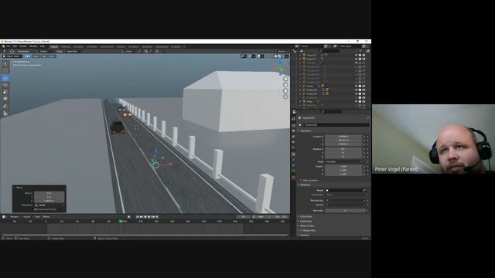Click the green timeline playhead frame marker

tap(121, 222)
